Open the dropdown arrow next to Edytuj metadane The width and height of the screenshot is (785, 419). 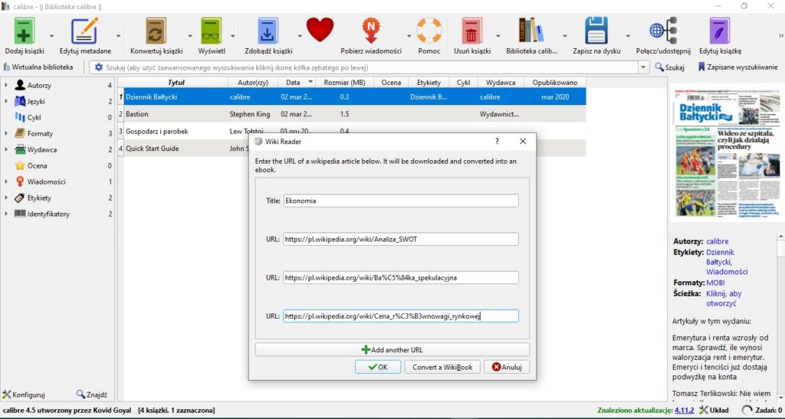[x=118, y=36]
